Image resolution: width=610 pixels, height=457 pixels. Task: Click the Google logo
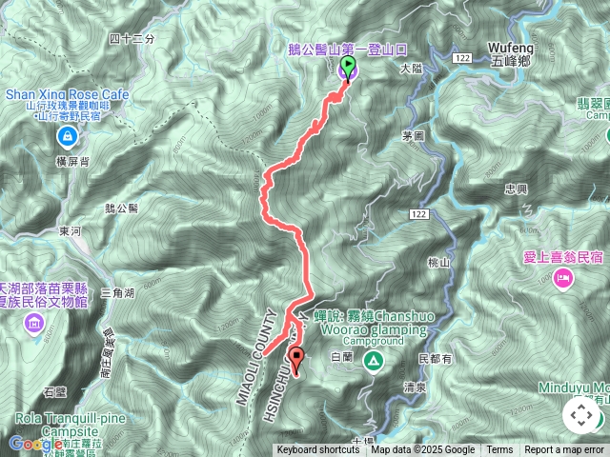pos(36,444)
